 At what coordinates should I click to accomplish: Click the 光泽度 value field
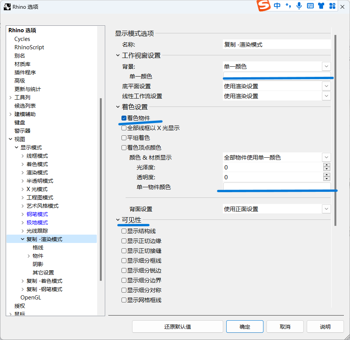point(273,167)
